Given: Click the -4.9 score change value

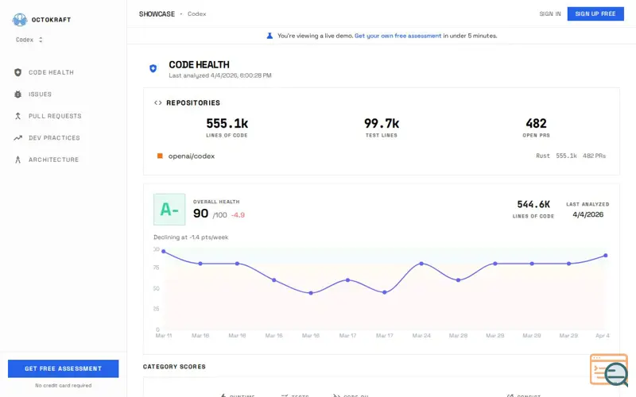Looking at the screenshot, I should (238, 215).
